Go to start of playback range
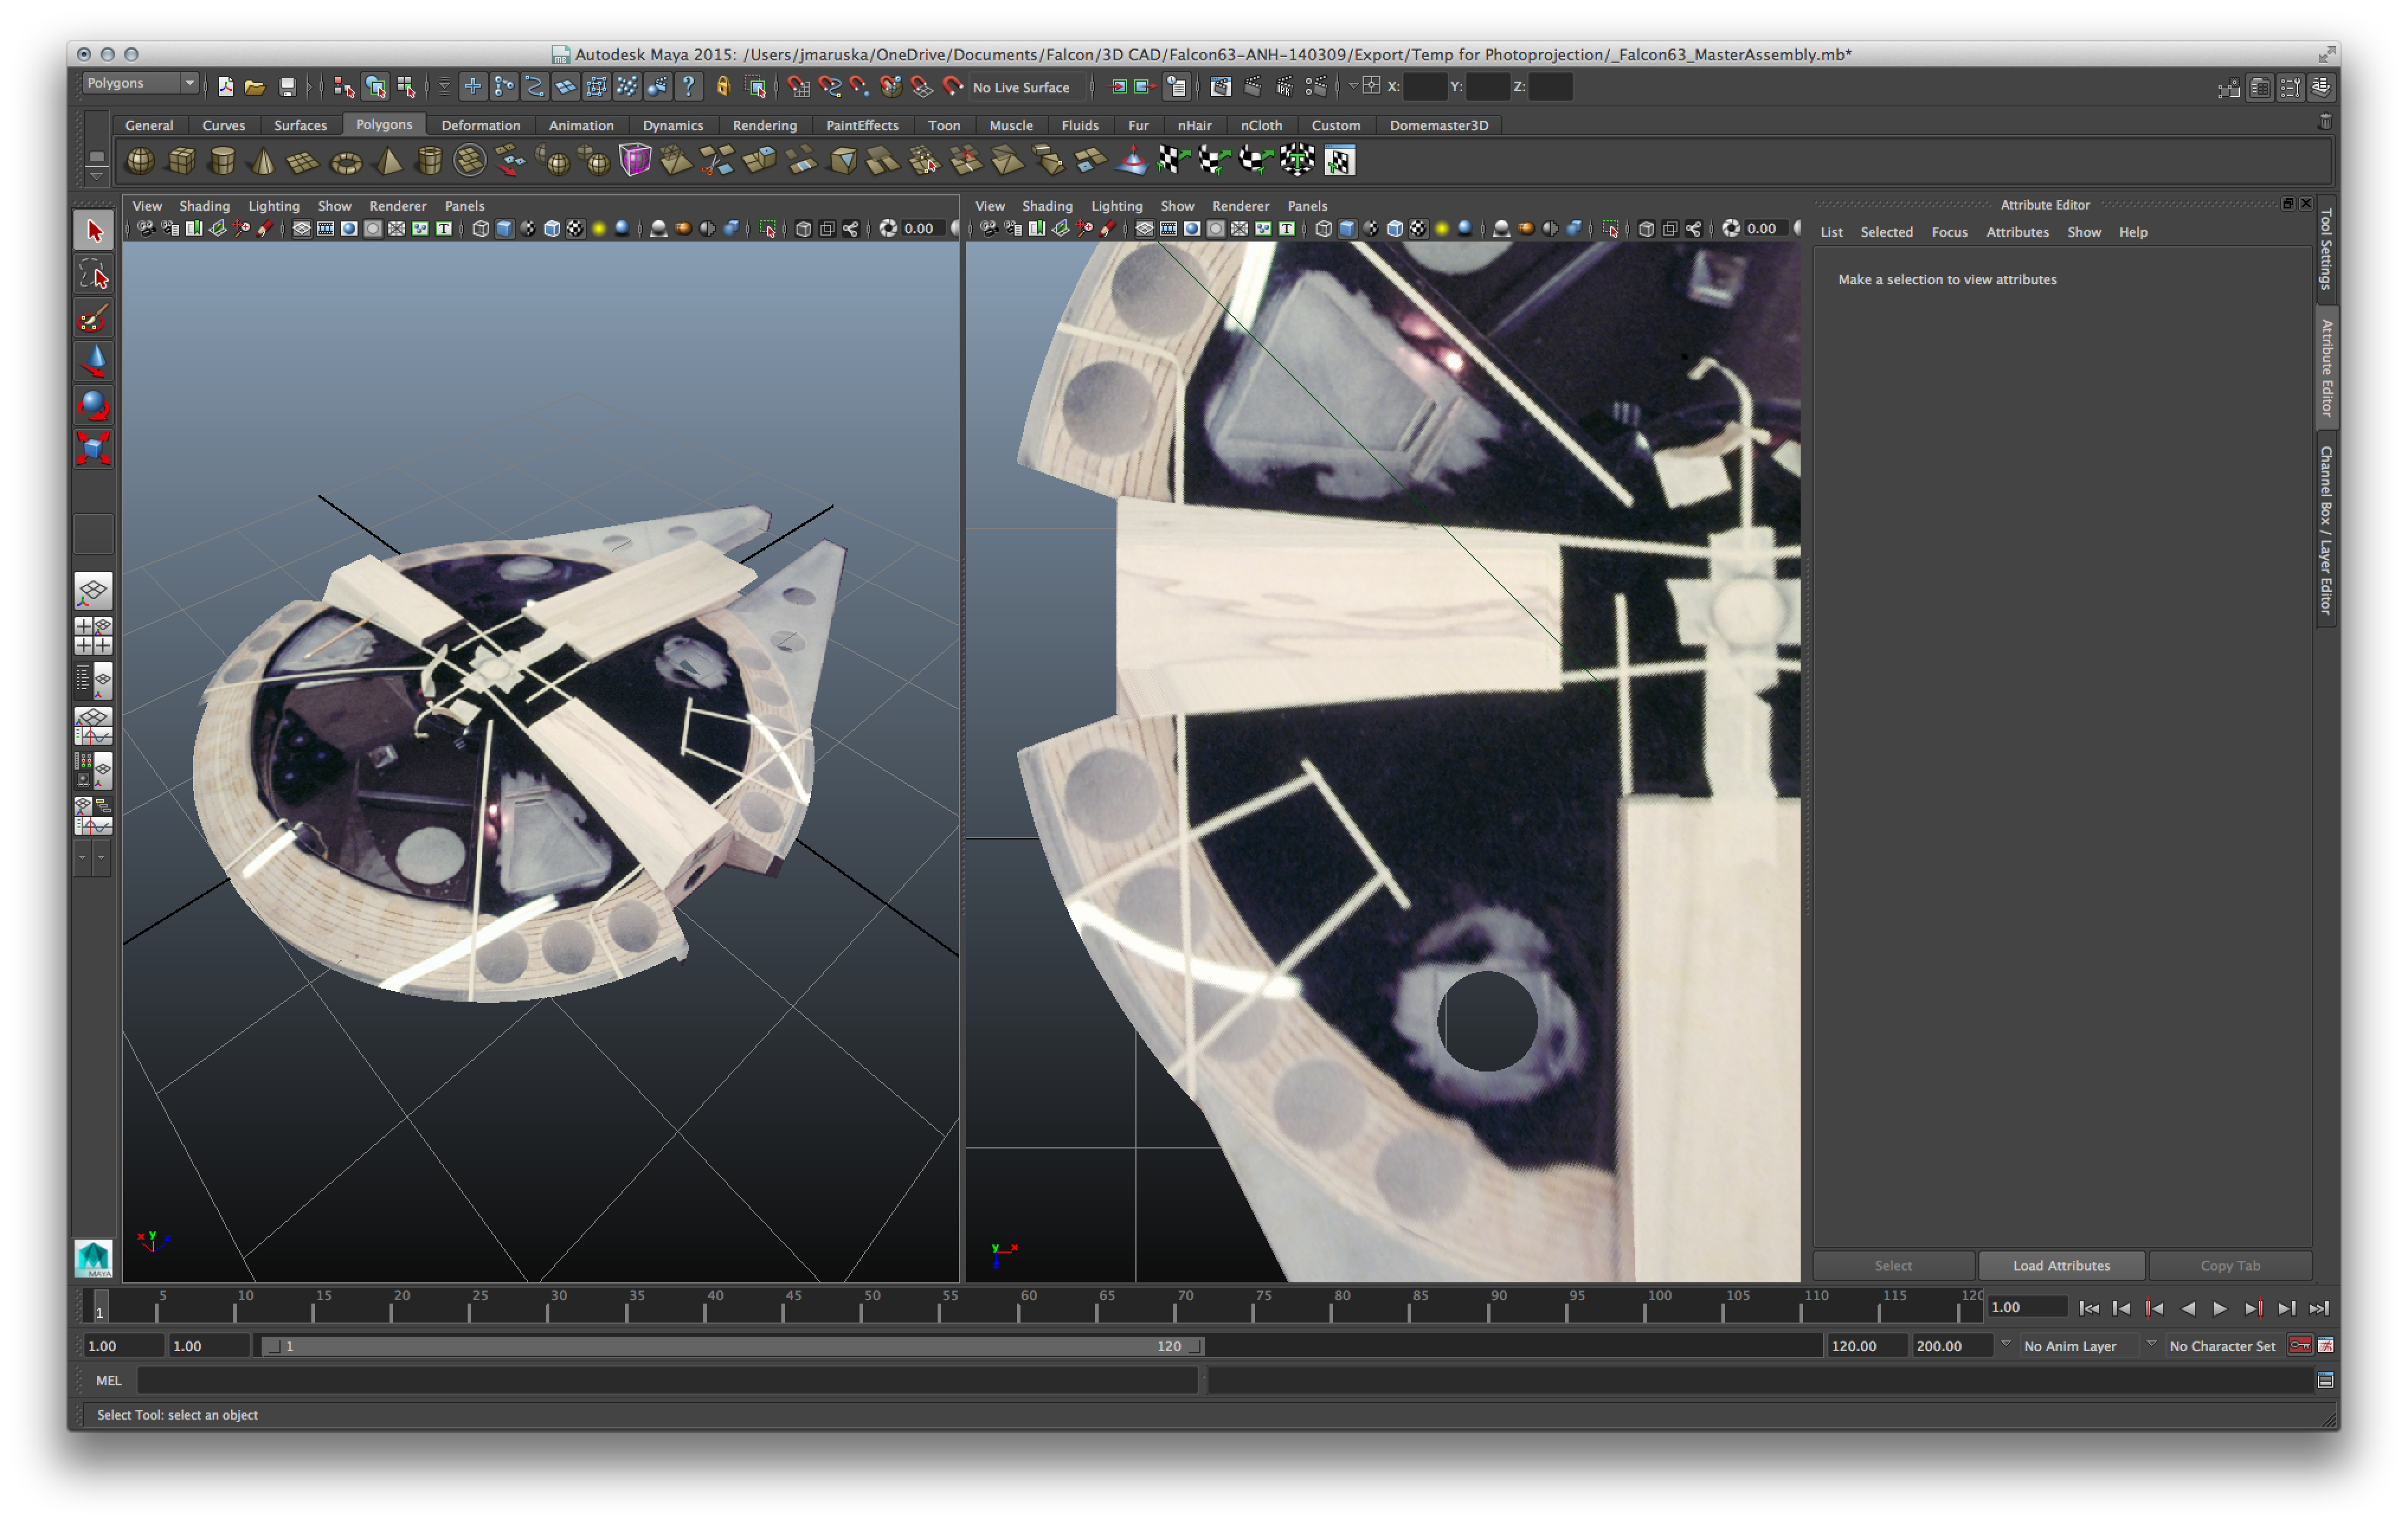2408x1525 pixels. (x=2089, y=1308)
